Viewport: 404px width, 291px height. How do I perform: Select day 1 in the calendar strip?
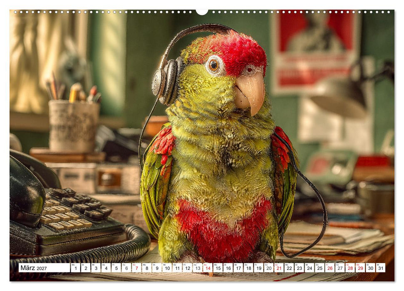click(75, 268)
